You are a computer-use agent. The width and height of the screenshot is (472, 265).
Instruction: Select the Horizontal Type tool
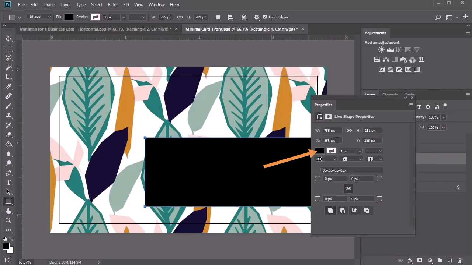point(8,183)
